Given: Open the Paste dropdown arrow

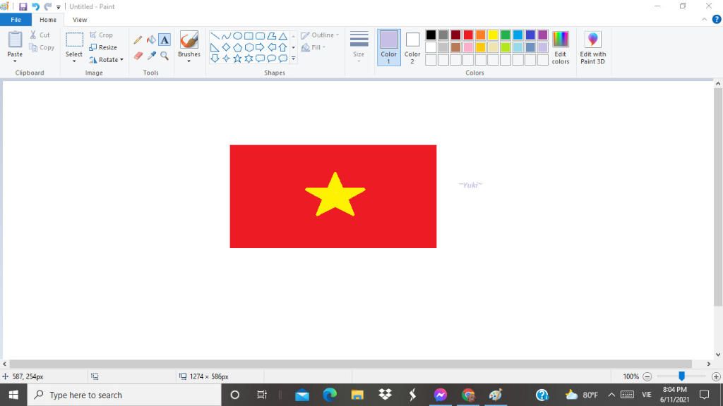Looking at the screenshot, I should (15, 61).
